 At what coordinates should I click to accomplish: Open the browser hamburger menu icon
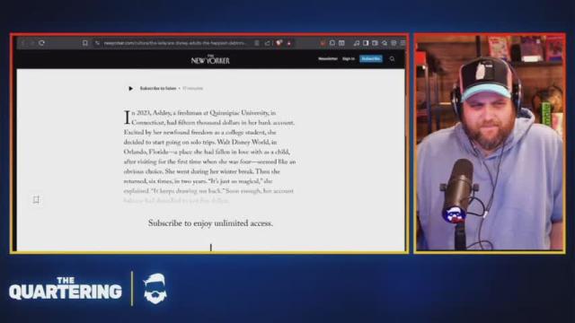(x=402, y=43)
